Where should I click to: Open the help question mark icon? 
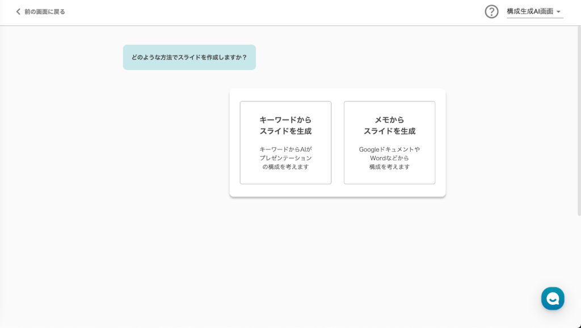tap(491, 11)
